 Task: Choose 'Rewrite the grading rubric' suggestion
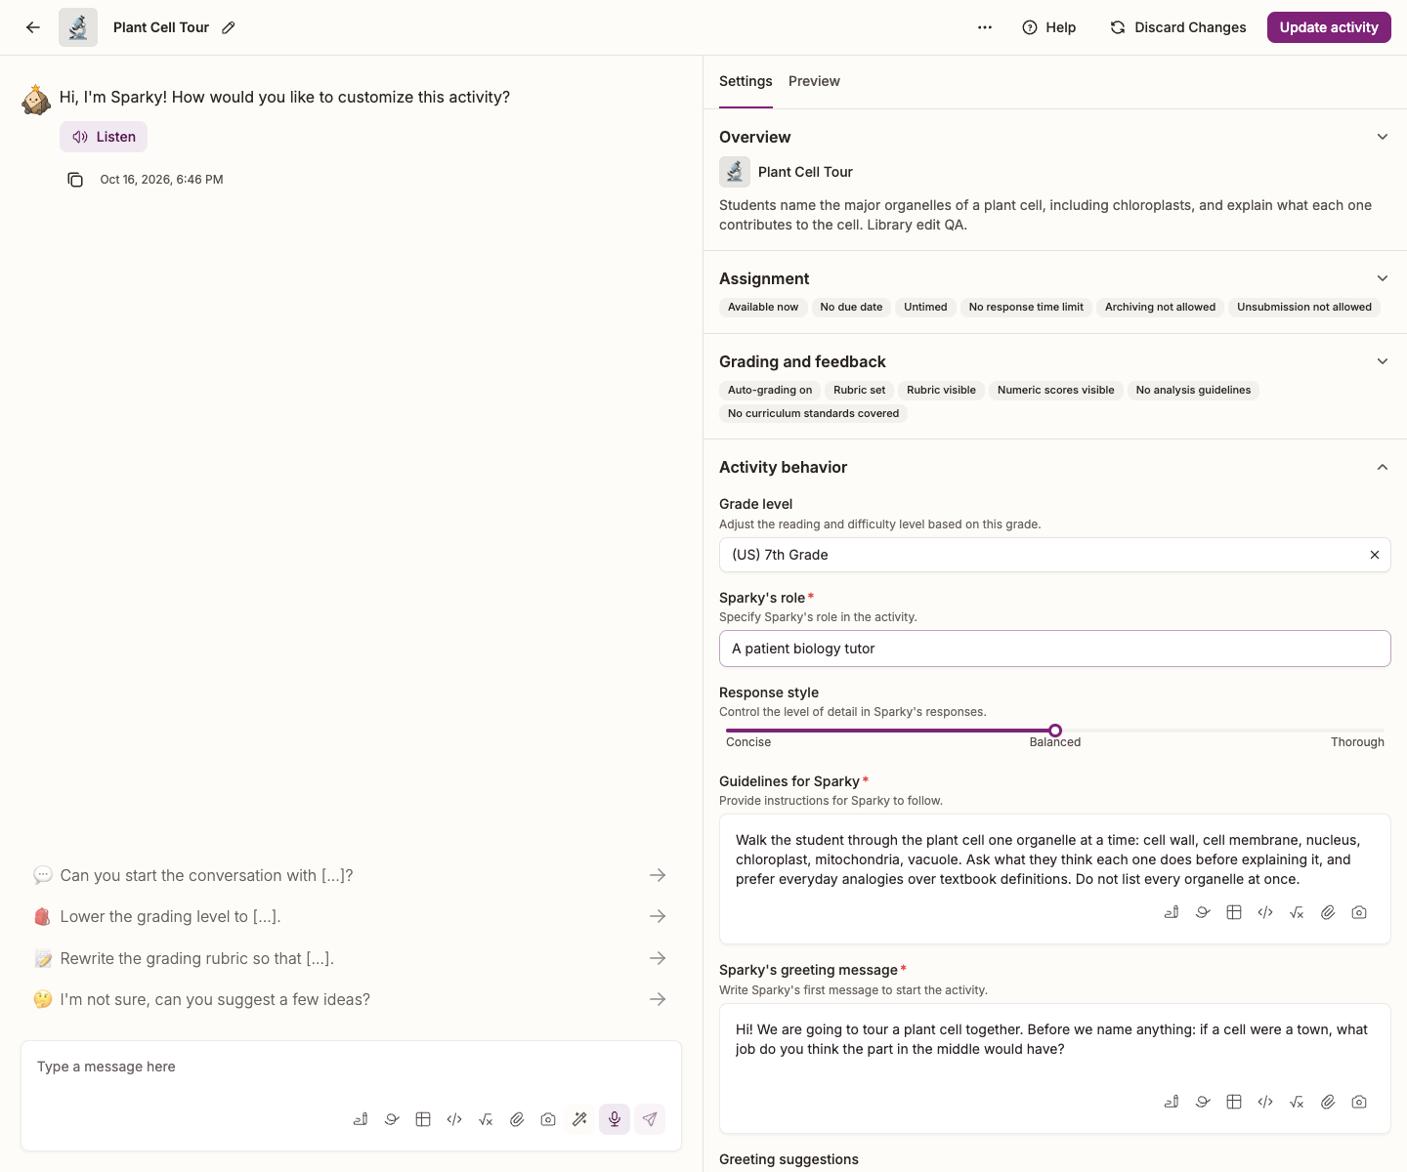(x=350, y=958)
